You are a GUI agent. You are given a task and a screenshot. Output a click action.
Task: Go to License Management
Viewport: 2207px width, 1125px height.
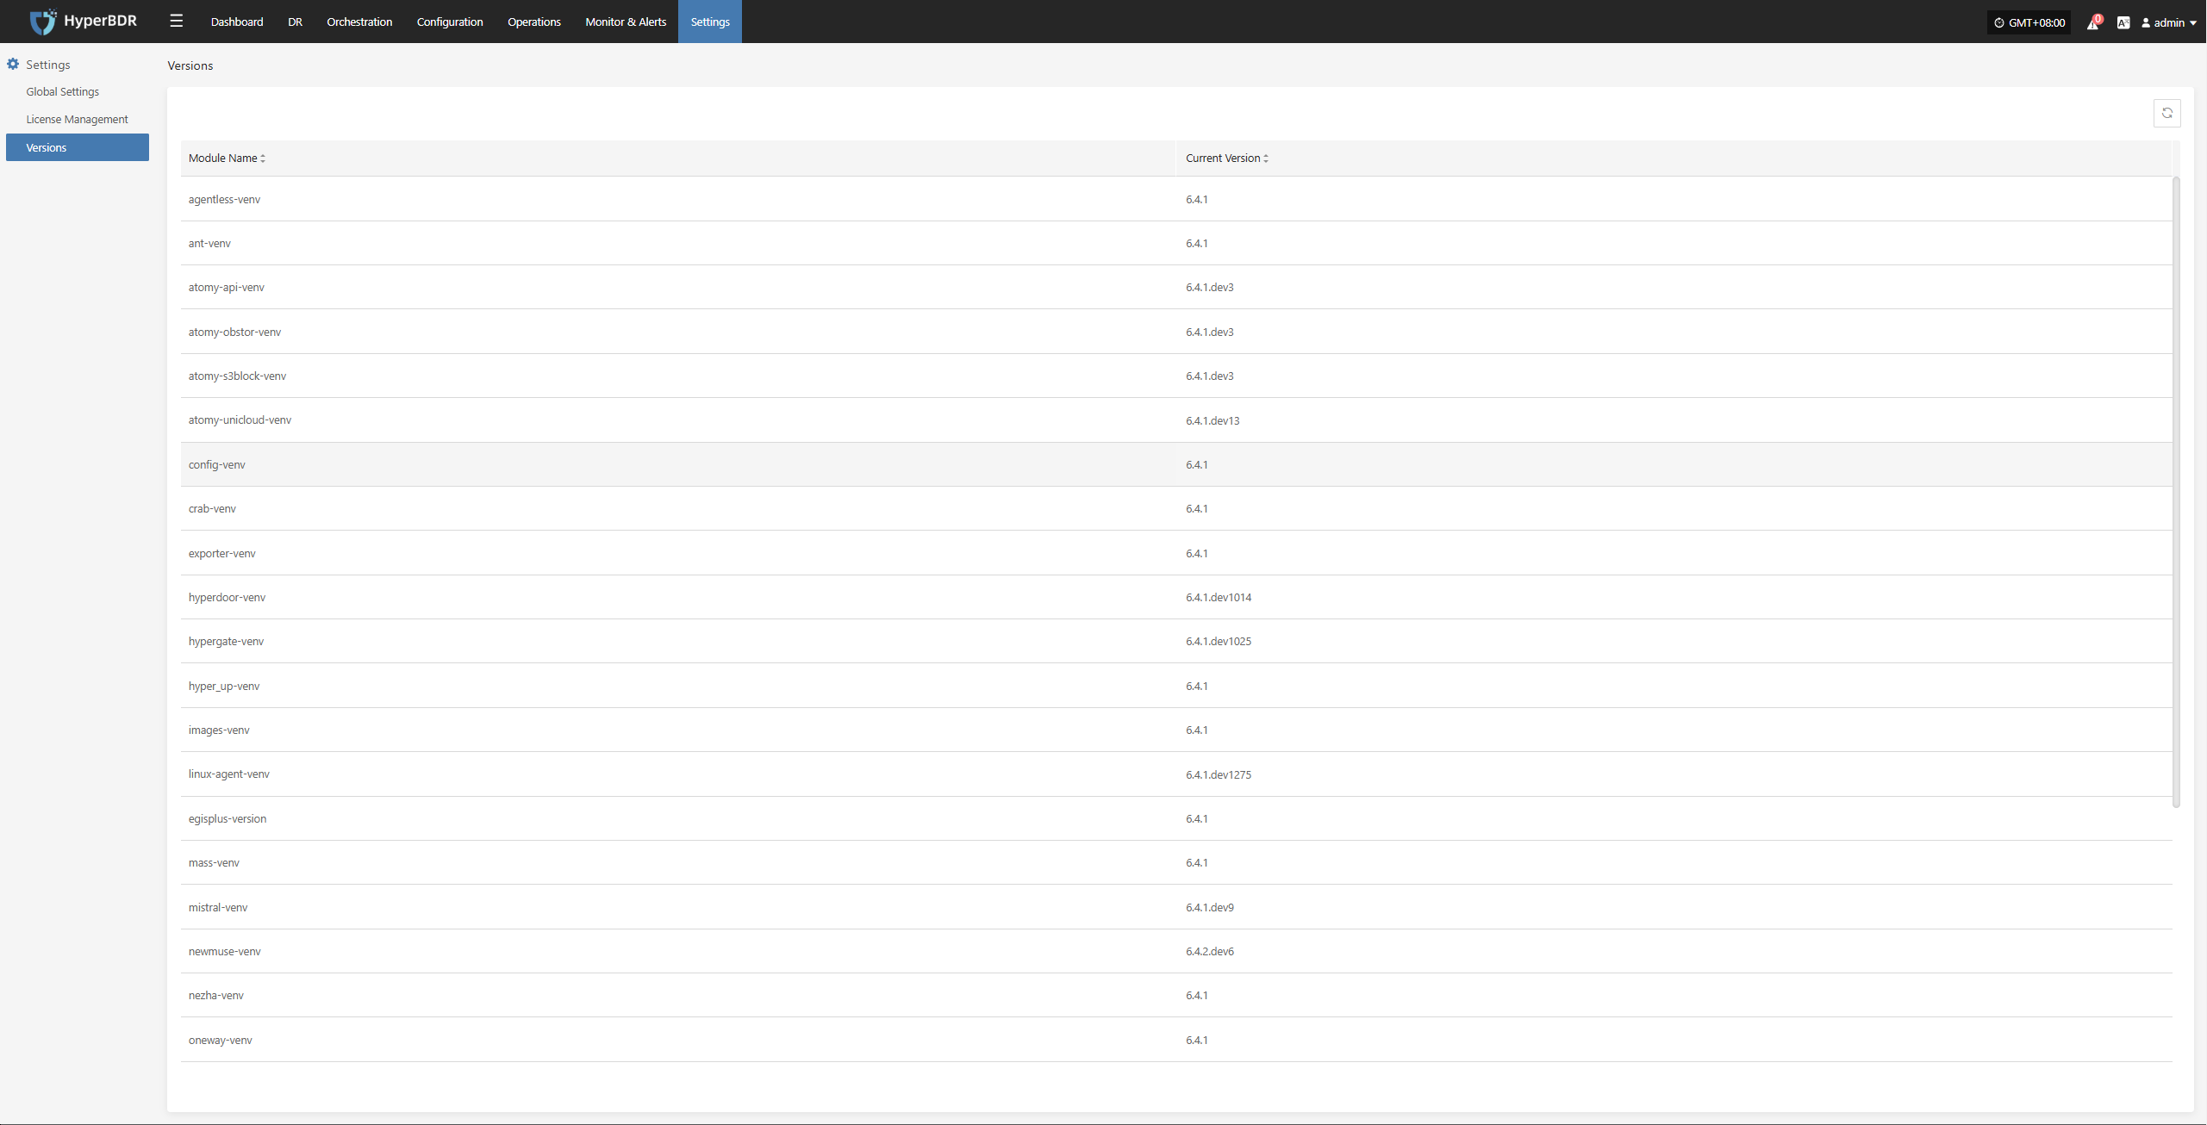tap(77, 119)
